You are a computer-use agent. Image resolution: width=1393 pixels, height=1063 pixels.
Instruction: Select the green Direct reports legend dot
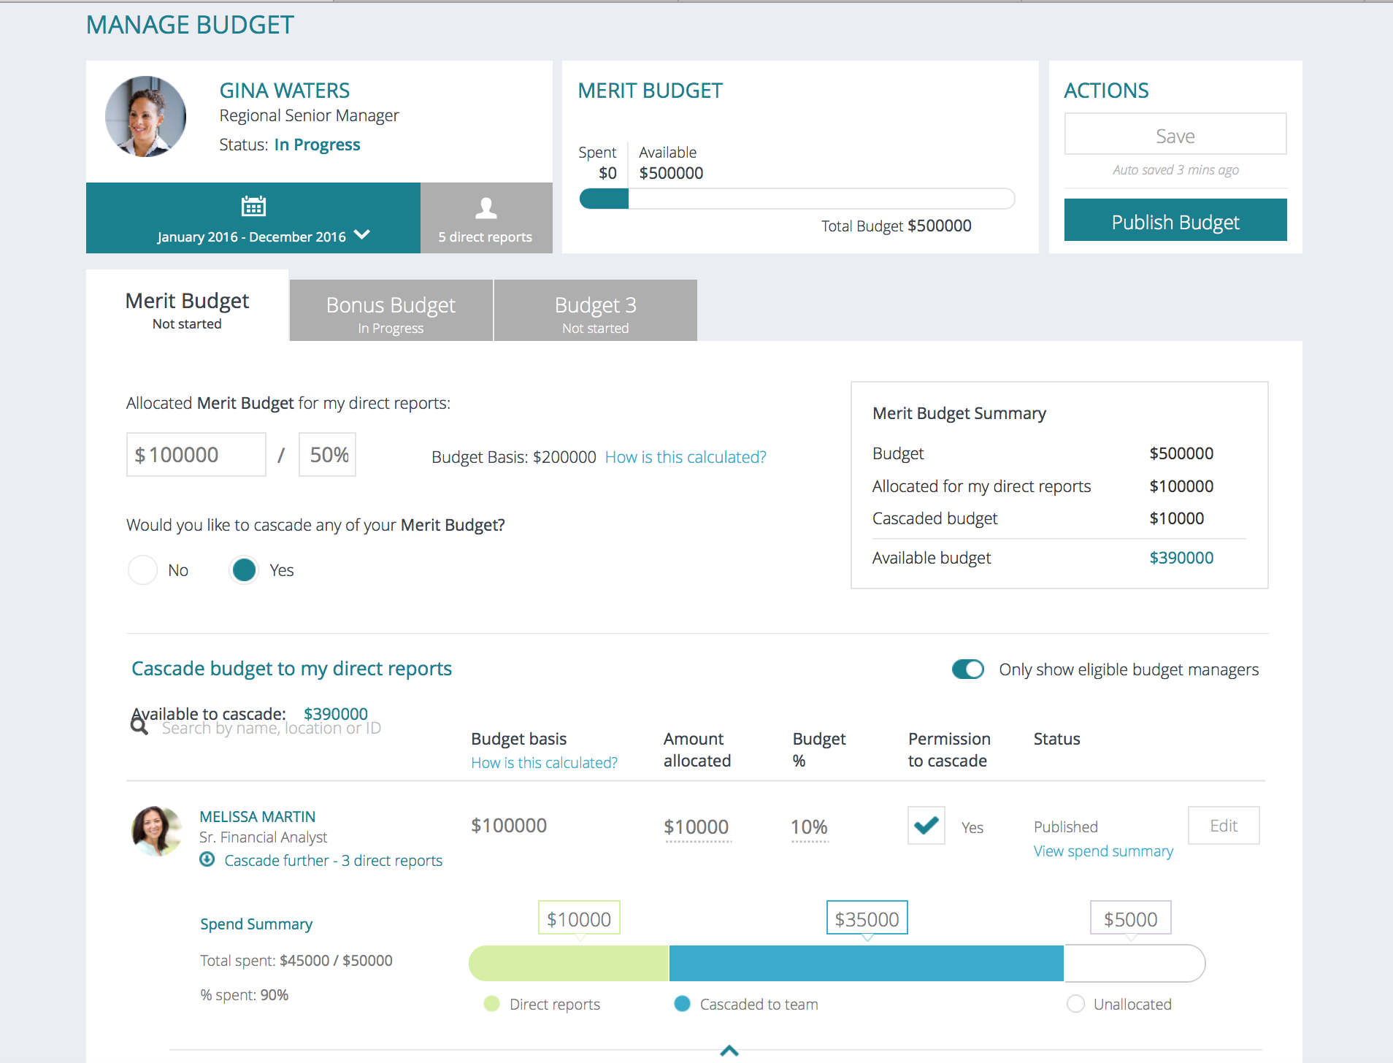tap(491, 1004)
